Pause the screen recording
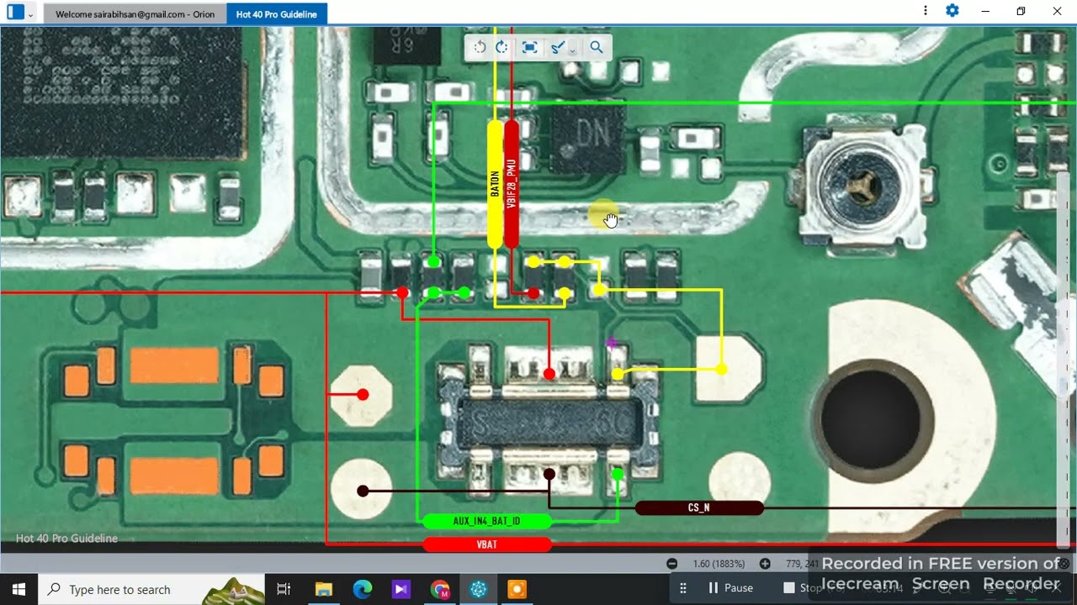 point(729,587)
